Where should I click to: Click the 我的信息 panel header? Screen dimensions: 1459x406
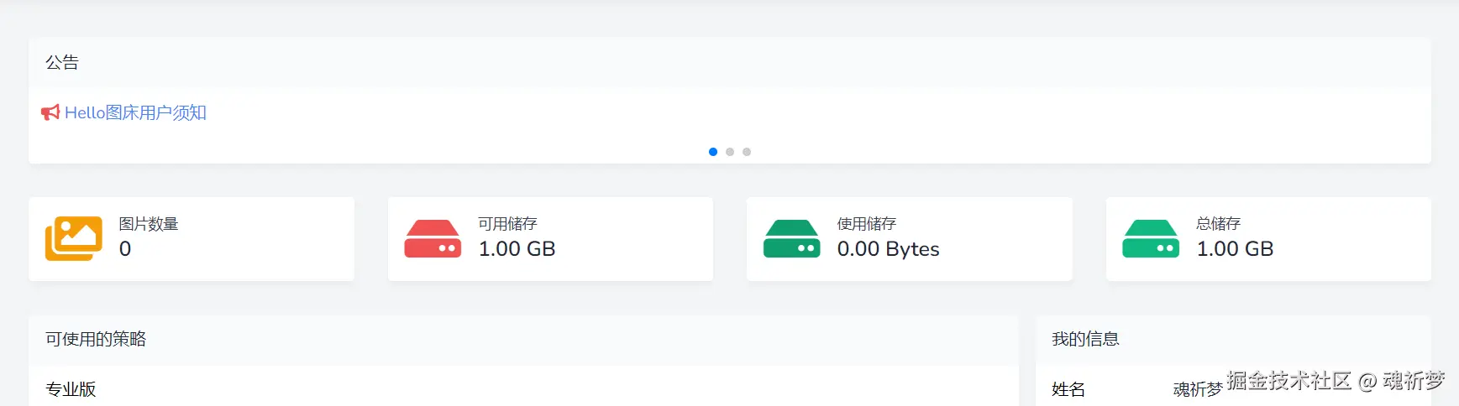pos(1085,339)
